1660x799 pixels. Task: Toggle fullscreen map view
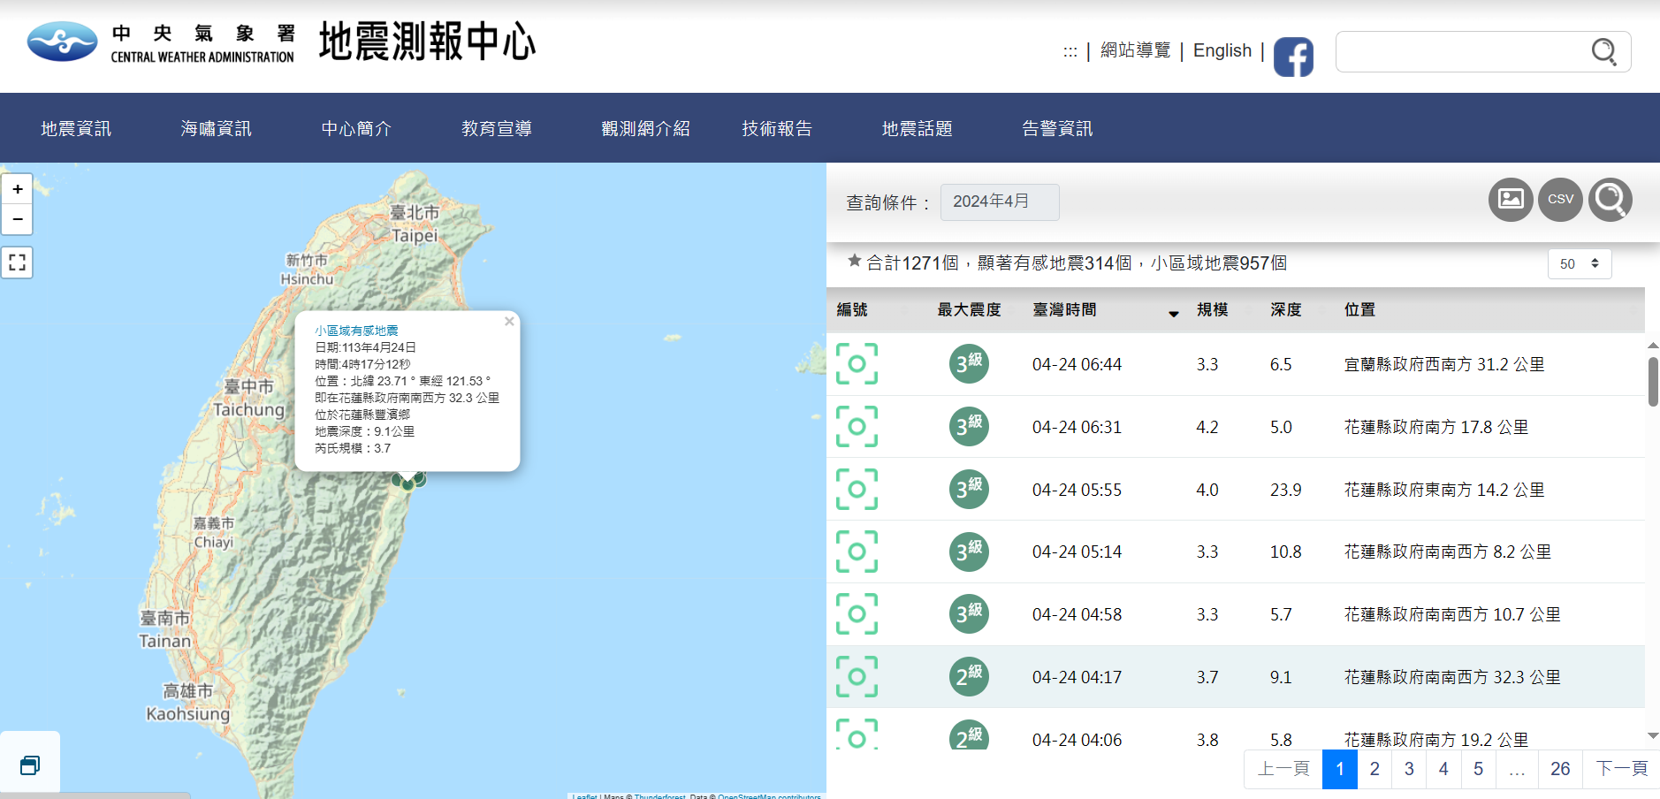coord(17,263)
